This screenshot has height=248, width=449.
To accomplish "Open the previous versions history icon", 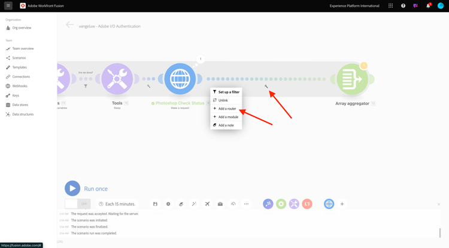I will pyautogui.click(x=233, y=204).
